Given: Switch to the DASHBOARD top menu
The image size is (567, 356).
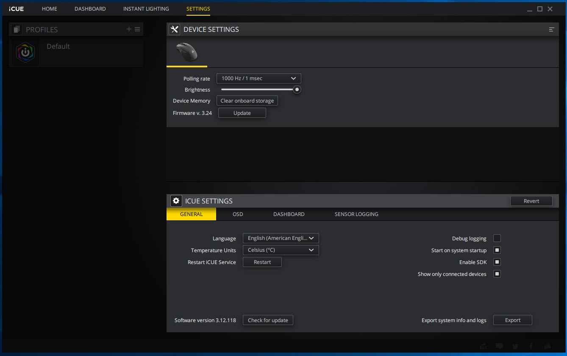Looking at the screenshot, I should pyautogui.click(x=90, y=8).
